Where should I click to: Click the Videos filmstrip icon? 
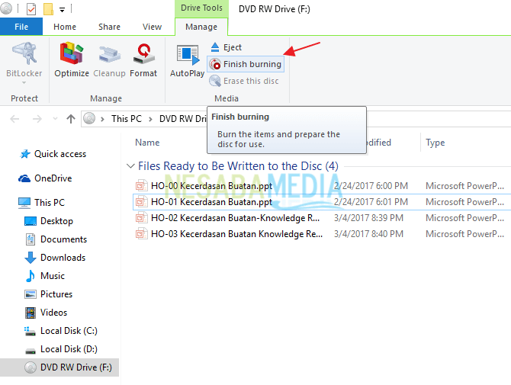pos(31,313)
